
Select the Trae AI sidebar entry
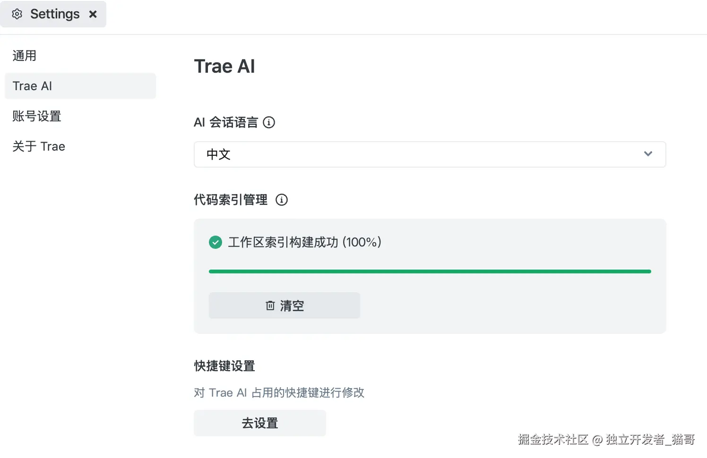point(32,86)
